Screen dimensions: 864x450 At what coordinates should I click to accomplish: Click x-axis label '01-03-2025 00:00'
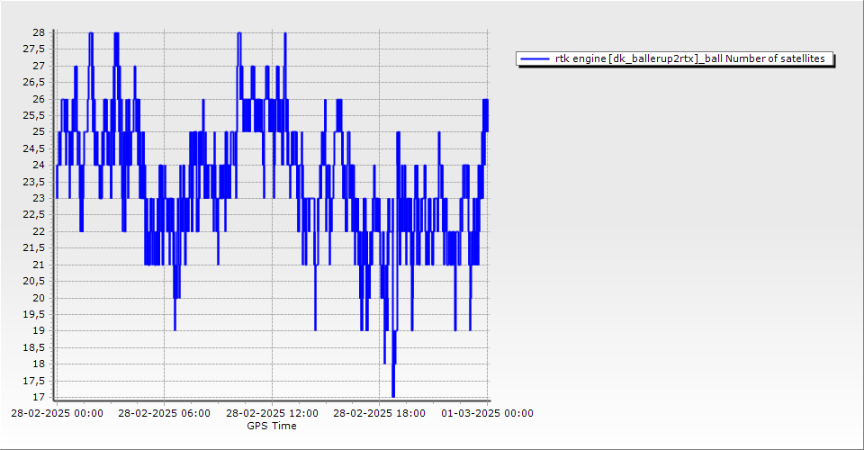point(487,414)
